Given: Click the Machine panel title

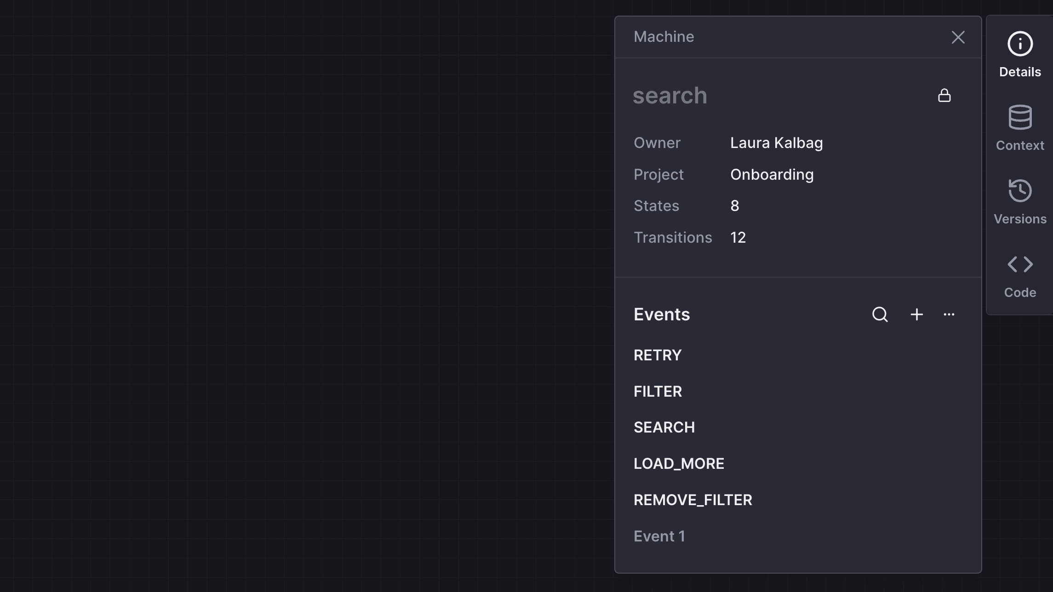Looking at the screenshot, I should coord(664,37).
